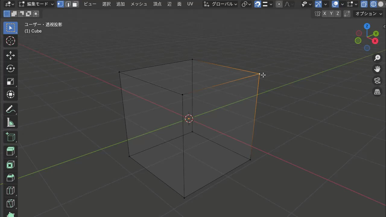Screen dimensions: 386x217
Task: Toggle Z axis mesh symmetry
Action: (x=338, y=14)
